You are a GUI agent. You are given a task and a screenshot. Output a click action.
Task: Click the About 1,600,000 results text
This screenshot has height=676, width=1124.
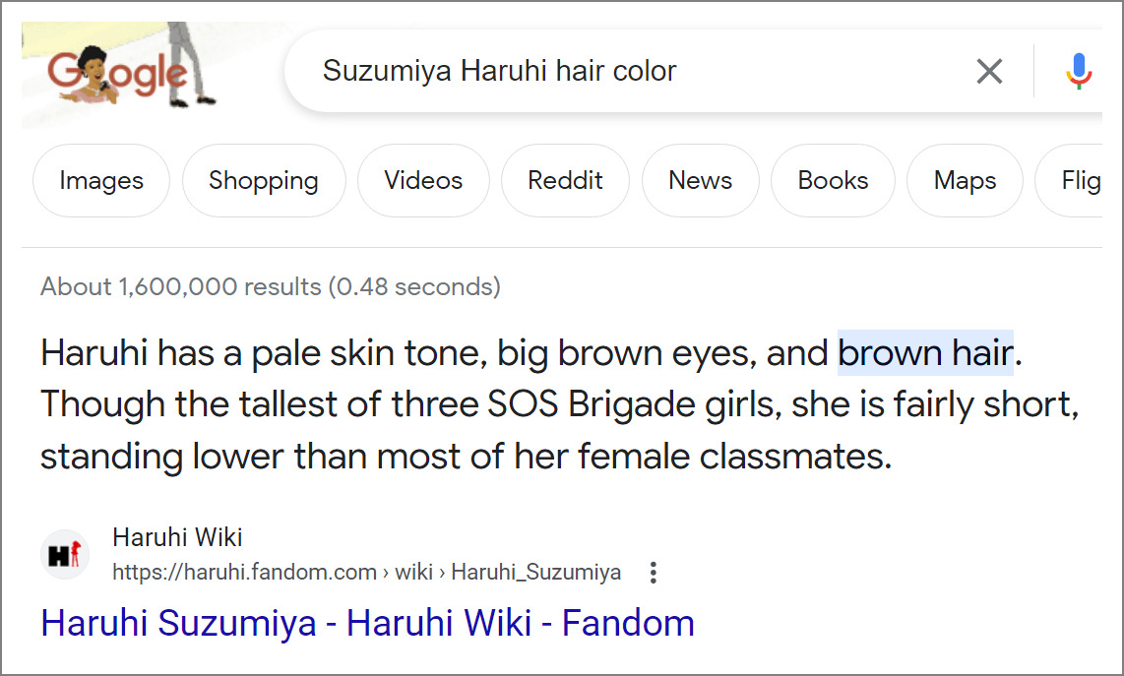pos(271,287)
